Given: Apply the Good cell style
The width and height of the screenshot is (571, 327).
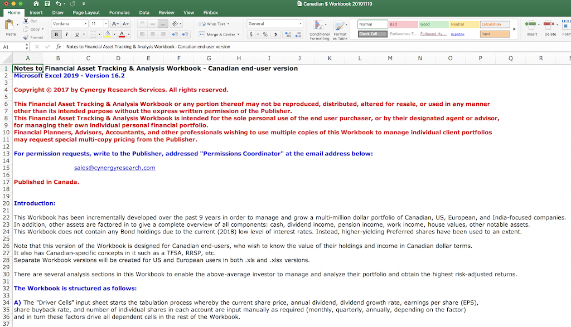Looking at the screenshot, I should coord(433,25).
